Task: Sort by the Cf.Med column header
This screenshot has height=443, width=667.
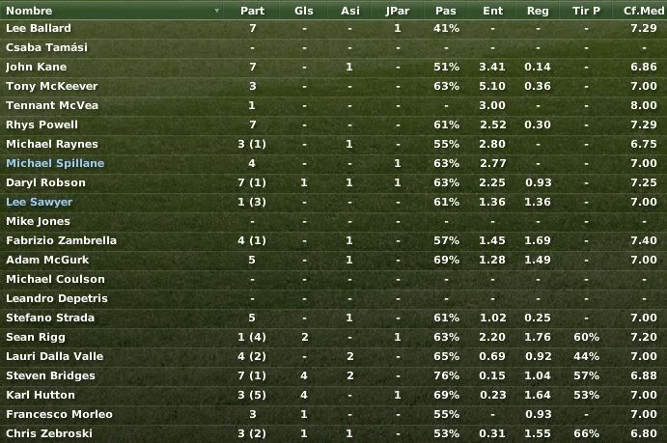Action: click(644, 11)
